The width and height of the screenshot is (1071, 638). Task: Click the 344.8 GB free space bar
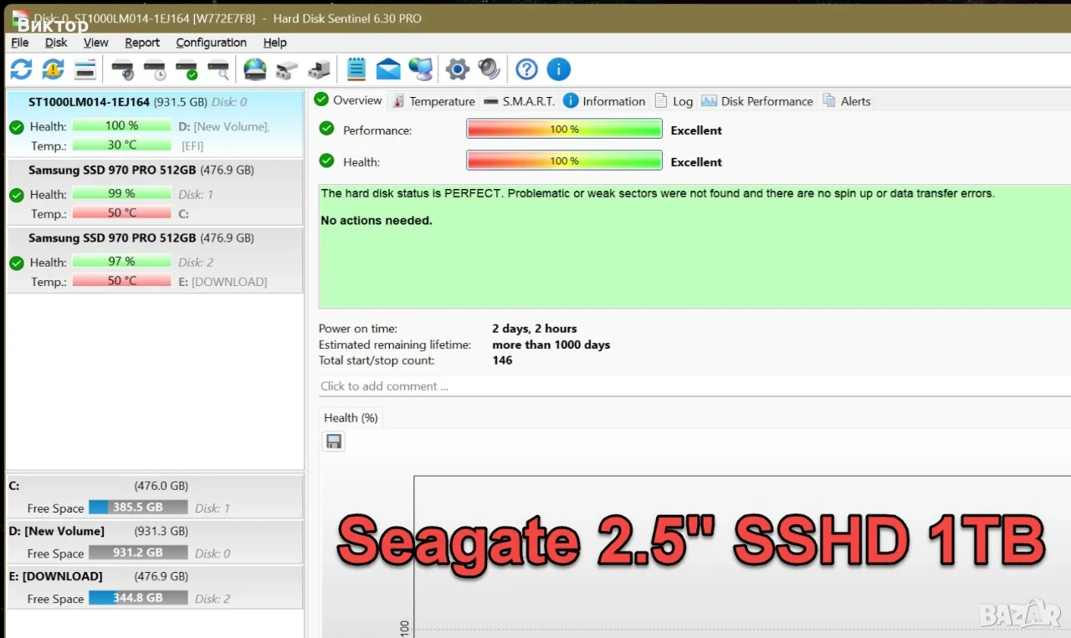click(138, 598)
